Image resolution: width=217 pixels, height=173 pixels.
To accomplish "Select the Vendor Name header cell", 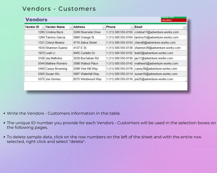I will (59, 27).
